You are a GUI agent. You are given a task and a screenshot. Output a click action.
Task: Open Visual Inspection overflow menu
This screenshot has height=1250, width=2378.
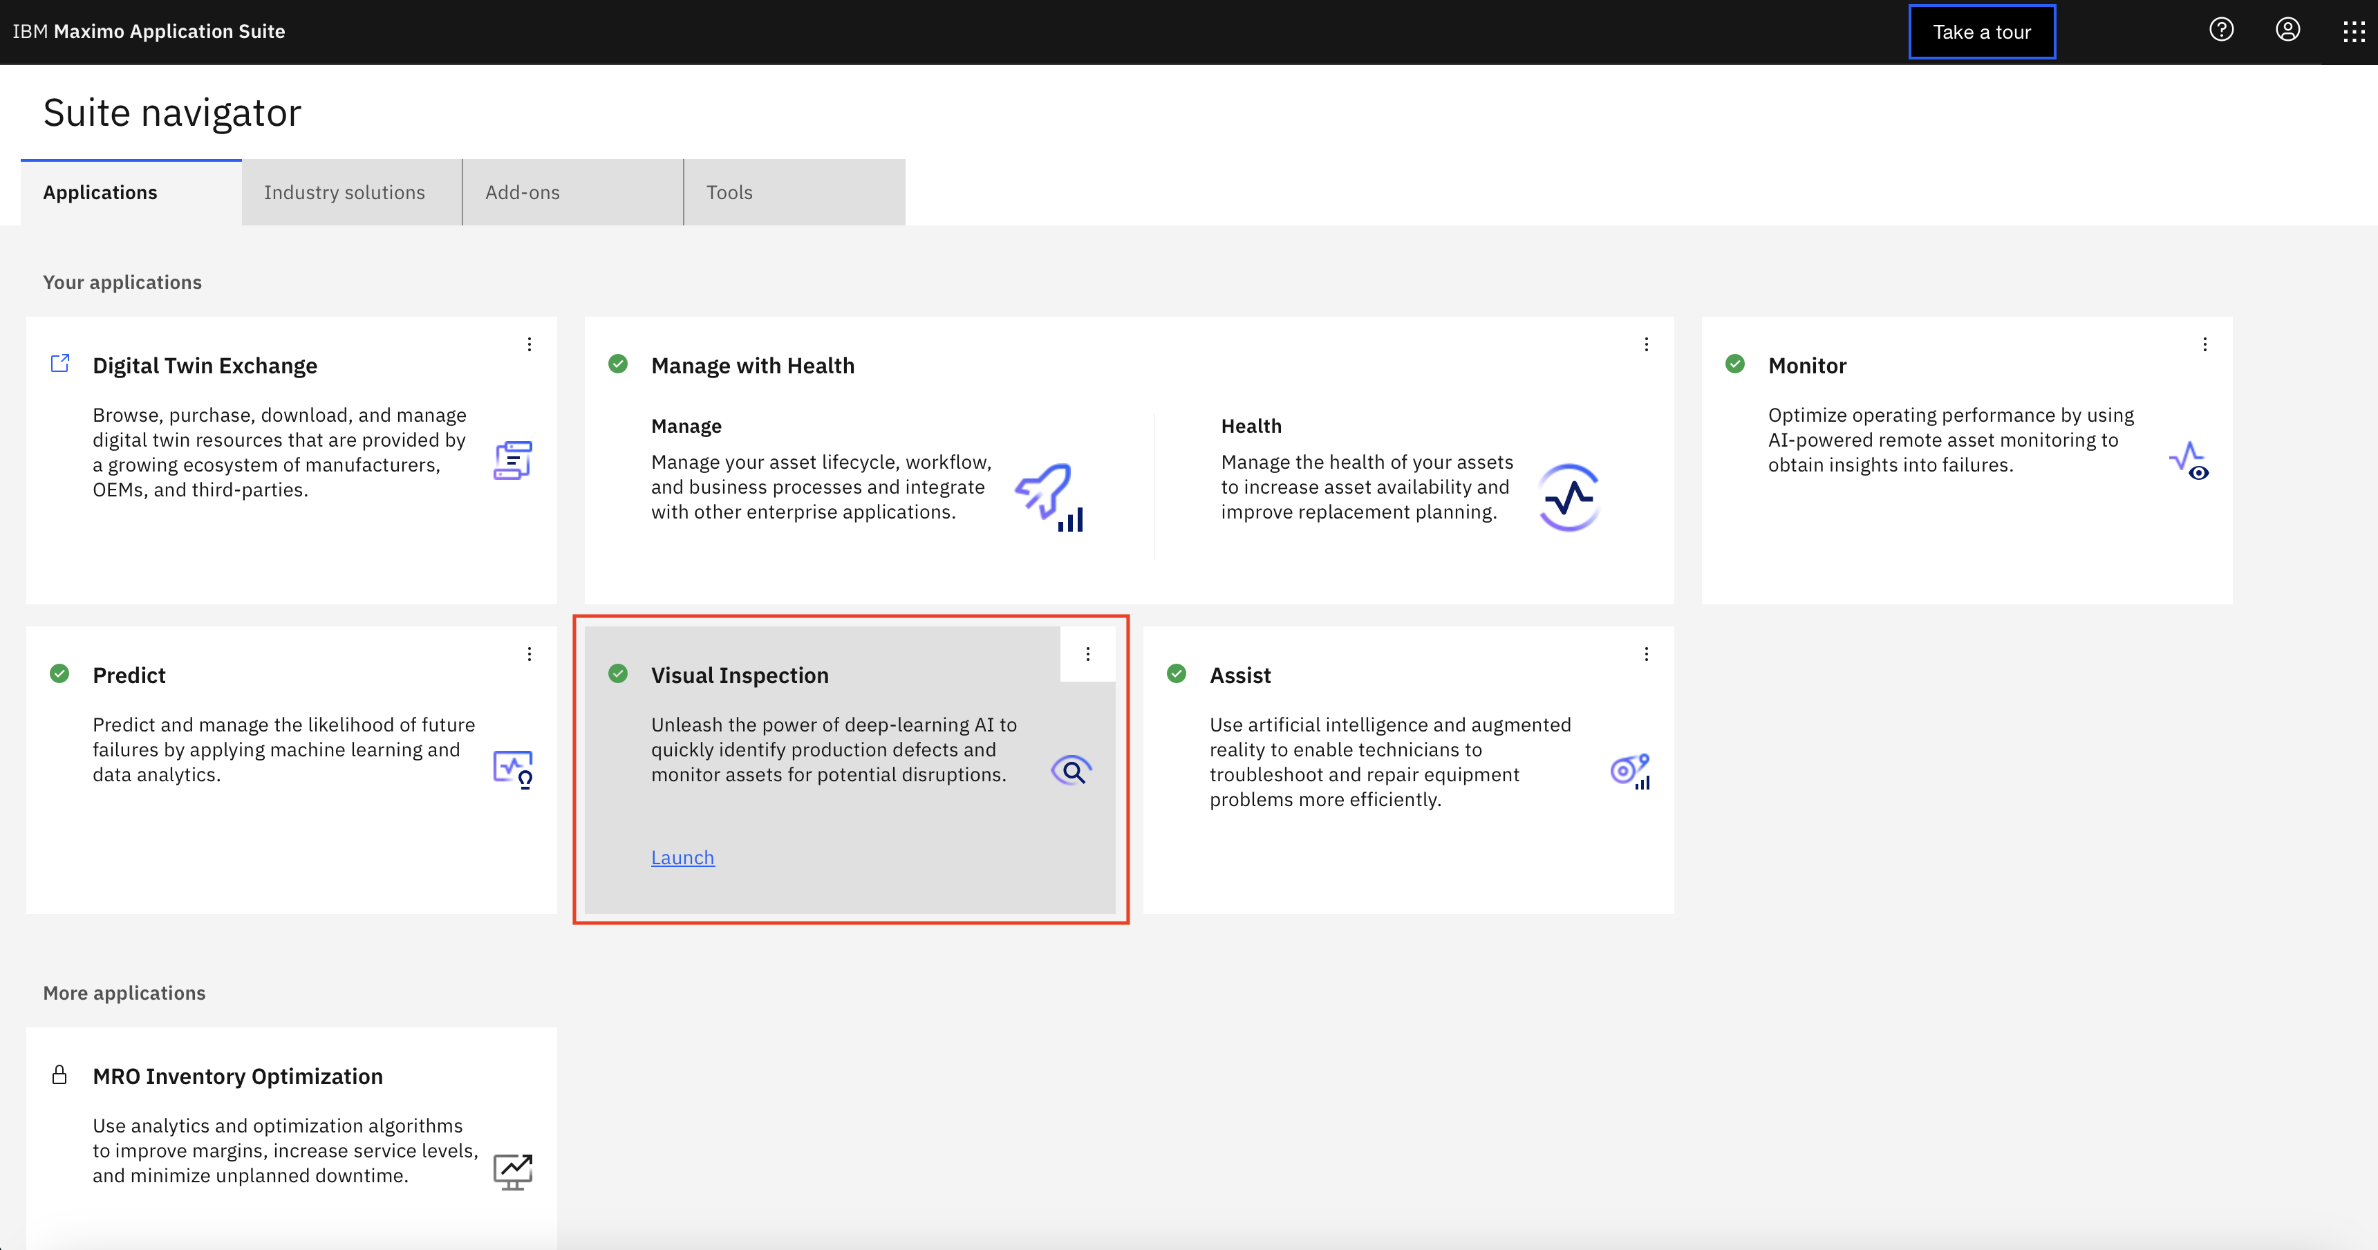1087,653
